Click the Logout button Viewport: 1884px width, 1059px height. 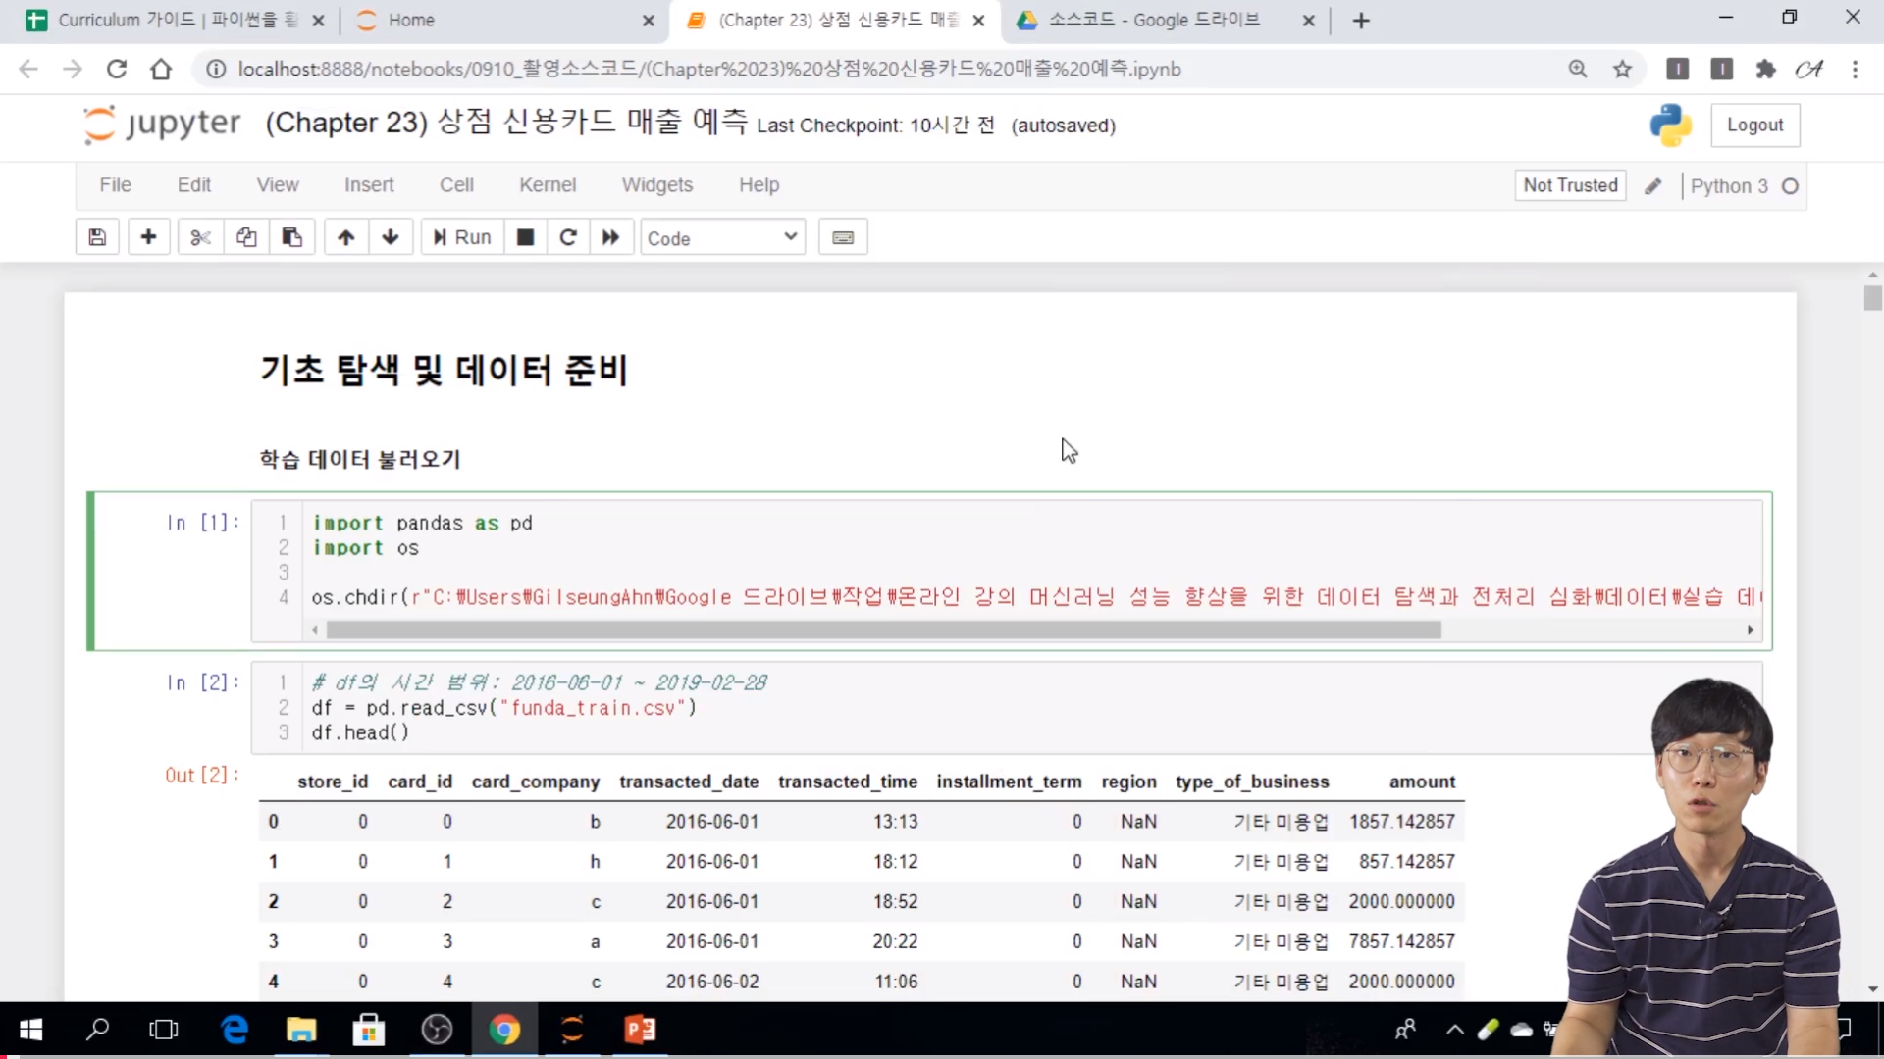pos(1754,126)
